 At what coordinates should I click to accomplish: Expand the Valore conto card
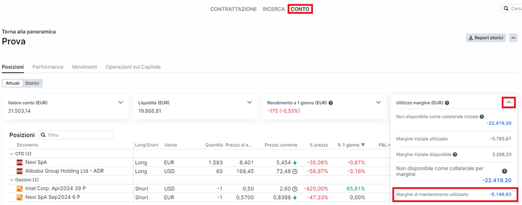[x=121, y=102]
